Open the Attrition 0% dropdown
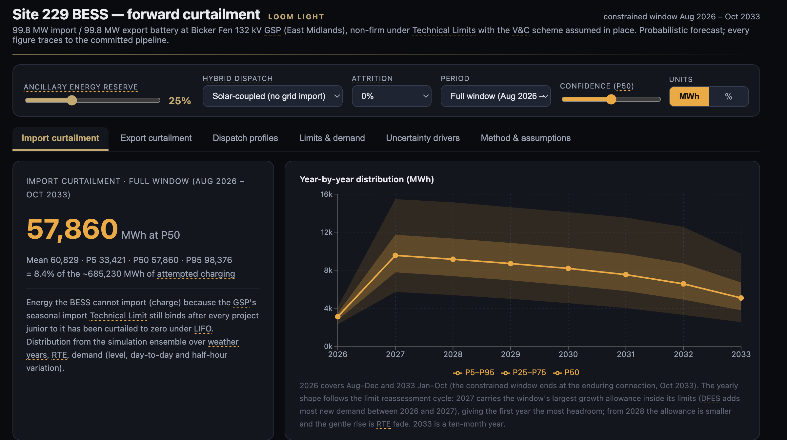 click(x=392, y=96)
